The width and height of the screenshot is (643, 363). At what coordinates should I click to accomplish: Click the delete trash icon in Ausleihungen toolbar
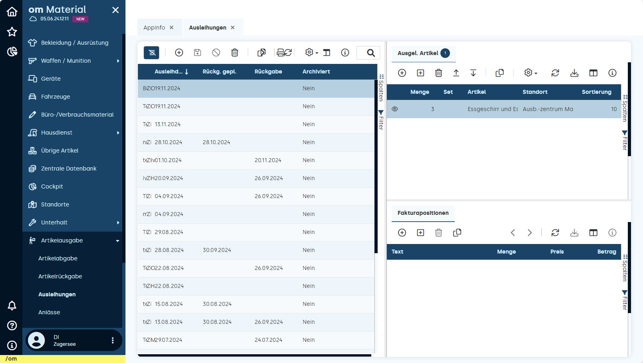pos(235,53)
